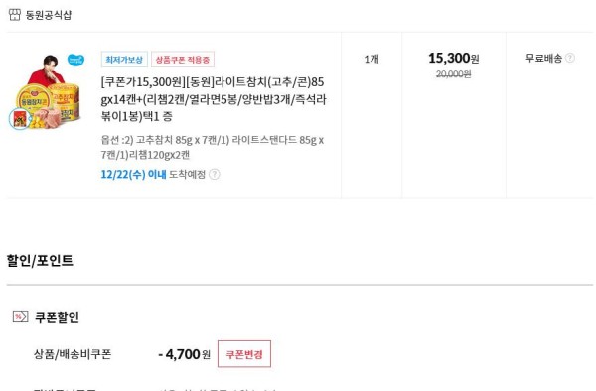Click the circular gift item badge on thumbnail
The width and height of the screenshot is (596, 391).
click(x=20, y=119)
